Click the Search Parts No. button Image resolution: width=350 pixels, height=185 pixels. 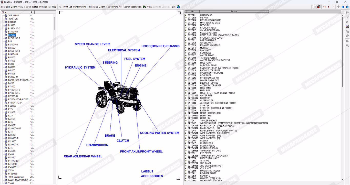[114, 7]
